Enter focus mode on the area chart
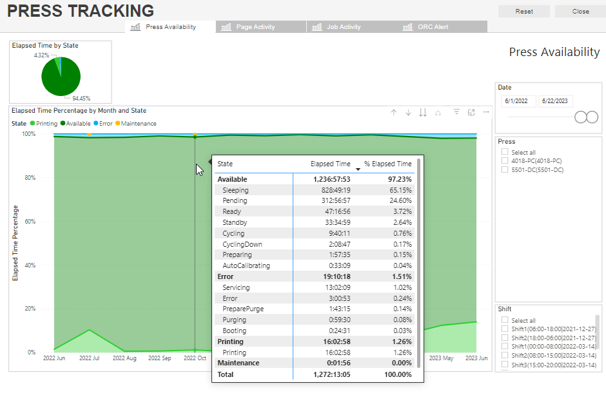Image resolution: width=606 pixels, height=395 pixels. tap(471, 112)
